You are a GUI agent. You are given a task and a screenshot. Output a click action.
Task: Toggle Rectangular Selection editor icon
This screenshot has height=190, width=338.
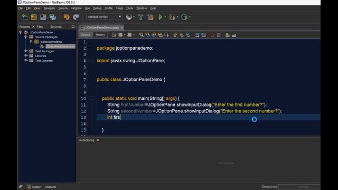coord(166,35)
